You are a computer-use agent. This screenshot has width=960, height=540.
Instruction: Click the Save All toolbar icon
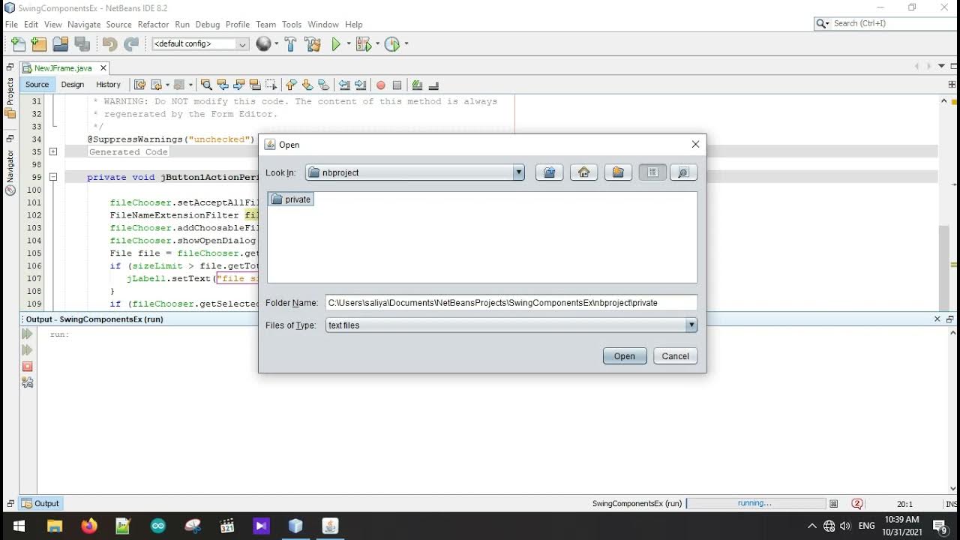click(82, 44)
